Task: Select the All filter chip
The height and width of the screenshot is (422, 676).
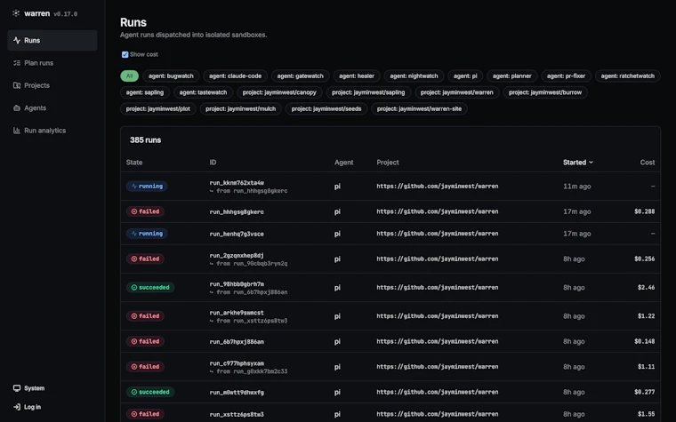Action: click(129, 76)
